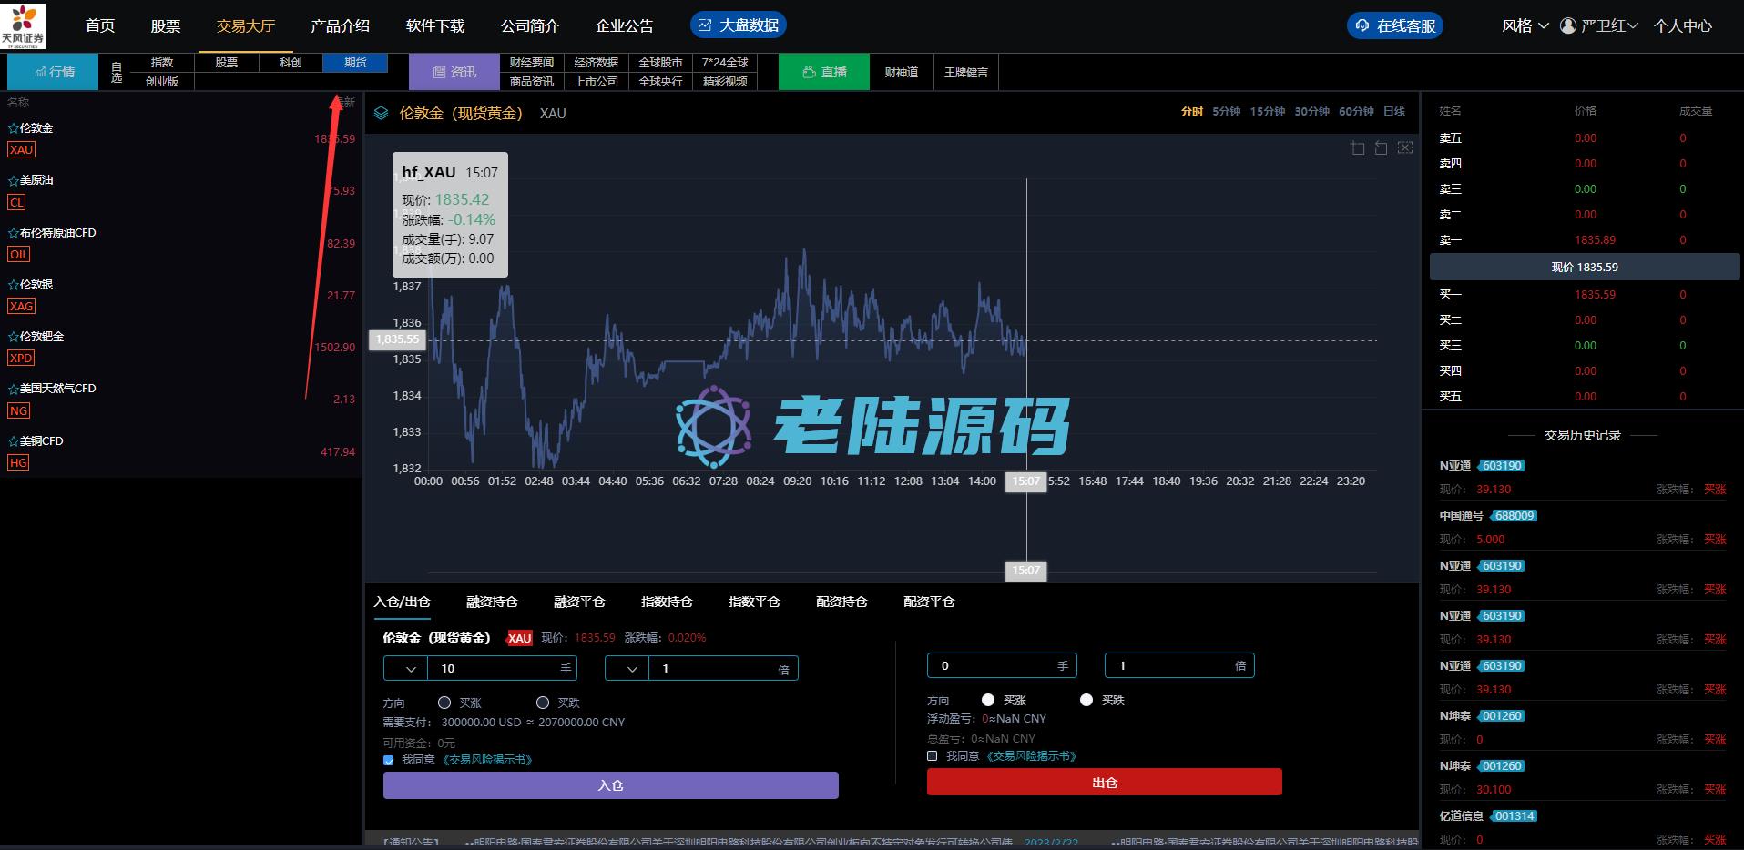The image size is (1744, 850).
Task: Favorite 伦敦金 using its star icon
Action: click(13, 129)
